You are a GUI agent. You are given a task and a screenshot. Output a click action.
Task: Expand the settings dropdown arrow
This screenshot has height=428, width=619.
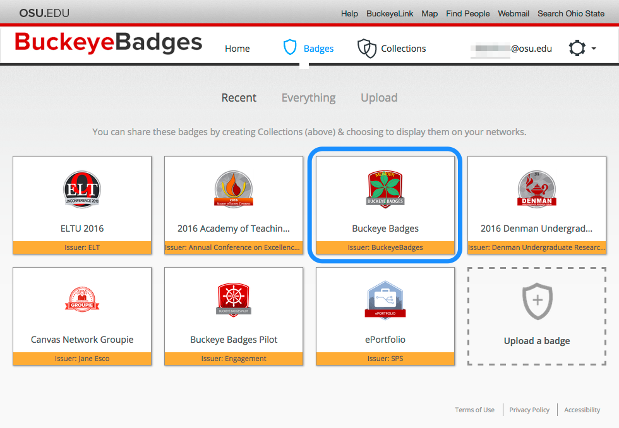[594, 49]
